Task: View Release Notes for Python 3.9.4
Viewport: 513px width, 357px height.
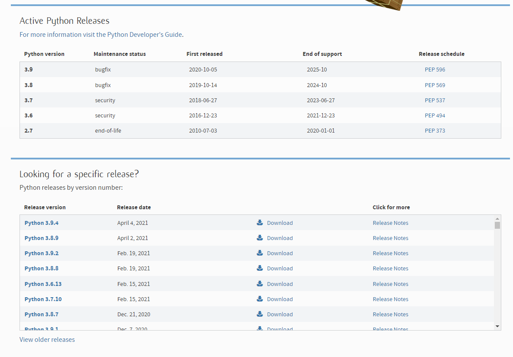Action: click(x=391, y=223)
